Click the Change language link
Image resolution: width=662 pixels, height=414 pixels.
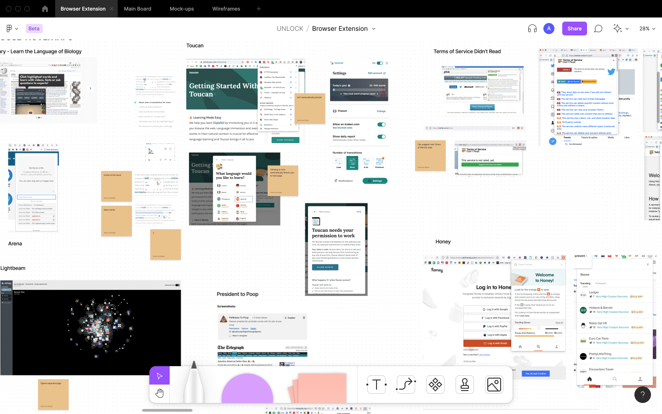[x=381, y=111]
